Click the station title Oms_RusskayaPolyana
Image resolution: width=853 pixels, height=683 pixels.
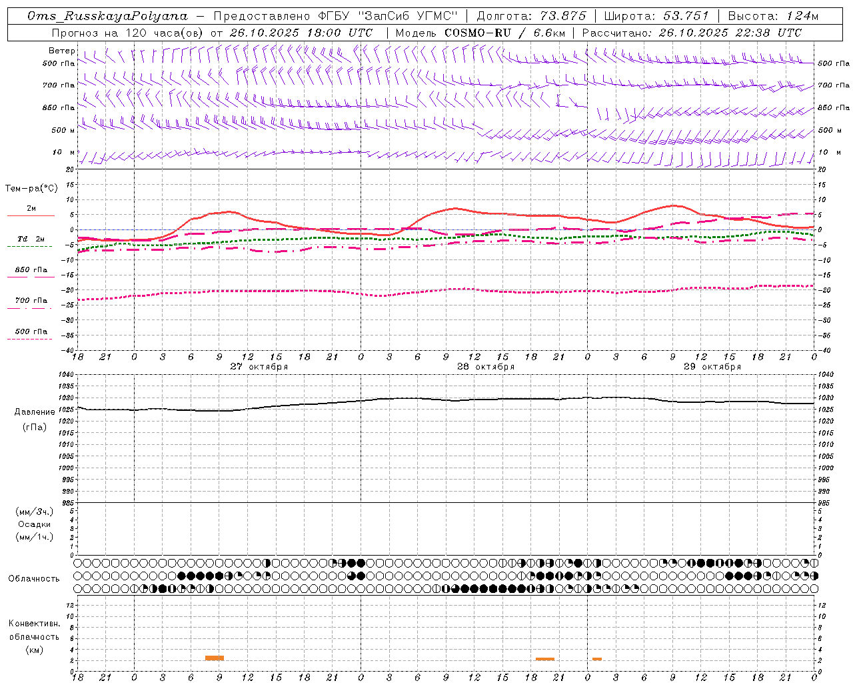tap(108, 16)
